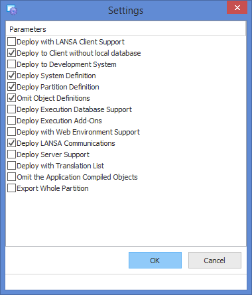Image resolution: width=252 pixels, height=295 pixels.
Task: Tick the Deploy Server Support box
Action: [11, 154]
